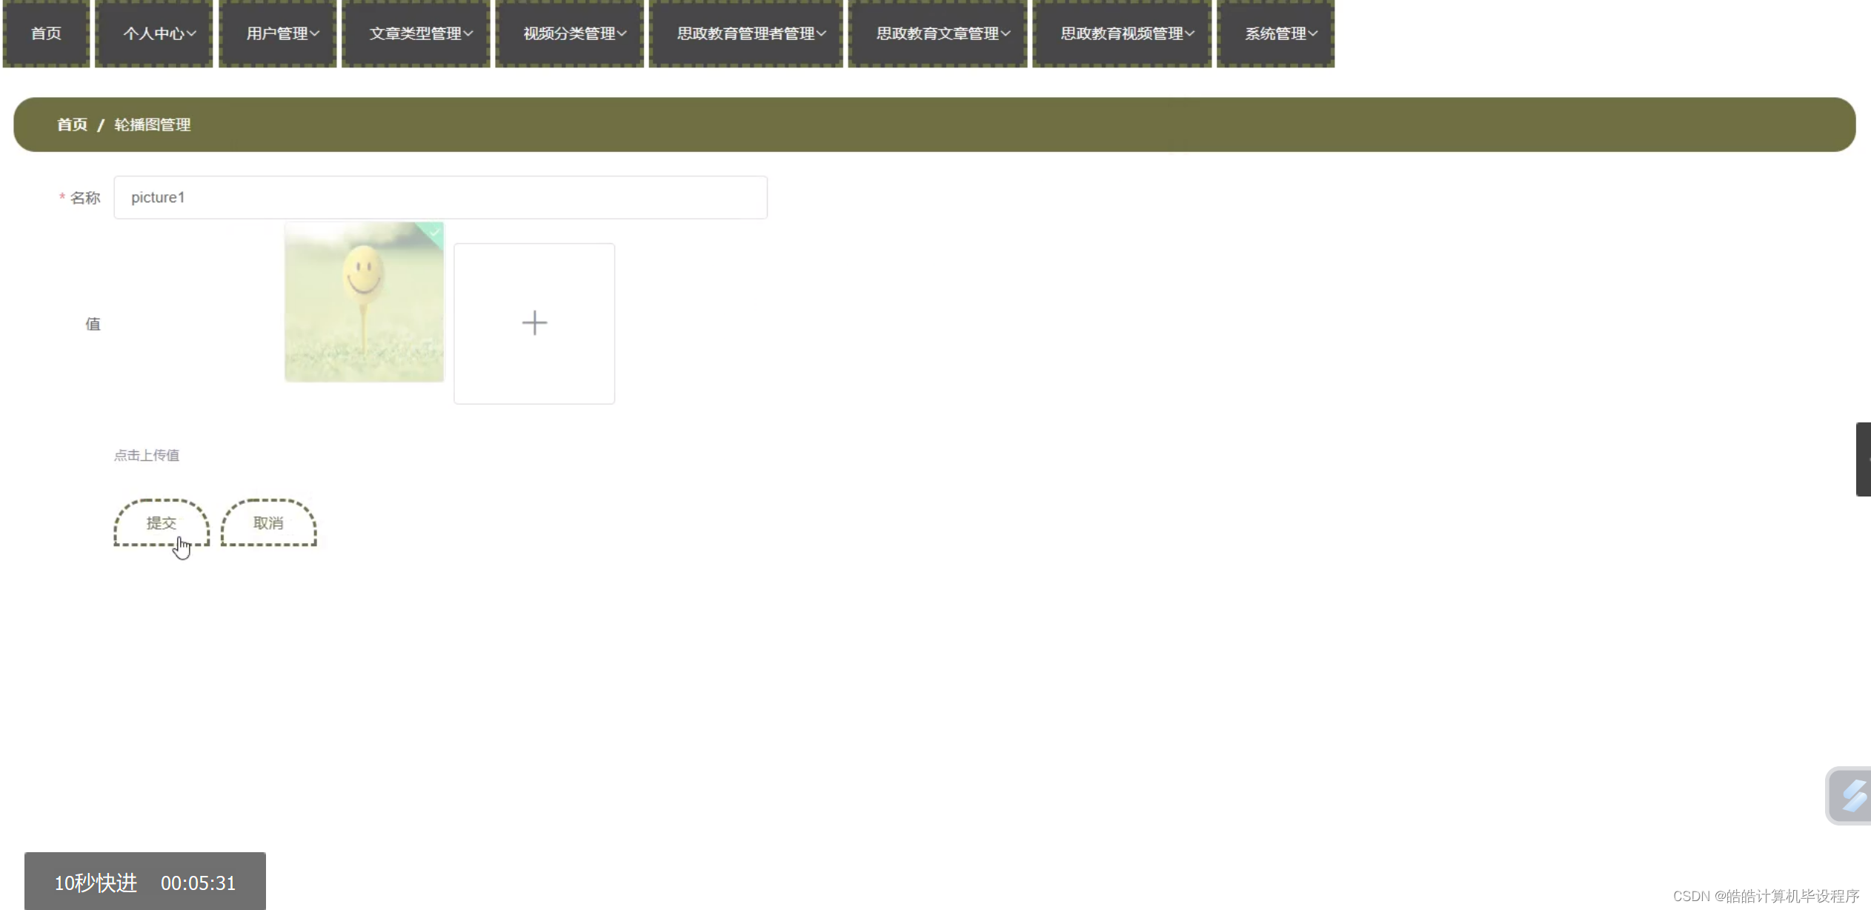Click 轮播图管理 in the breadcrumb

click(153, 124)
